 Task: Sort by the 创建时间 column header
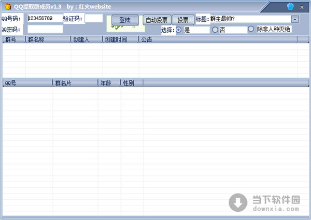click(x=120, y=39)
